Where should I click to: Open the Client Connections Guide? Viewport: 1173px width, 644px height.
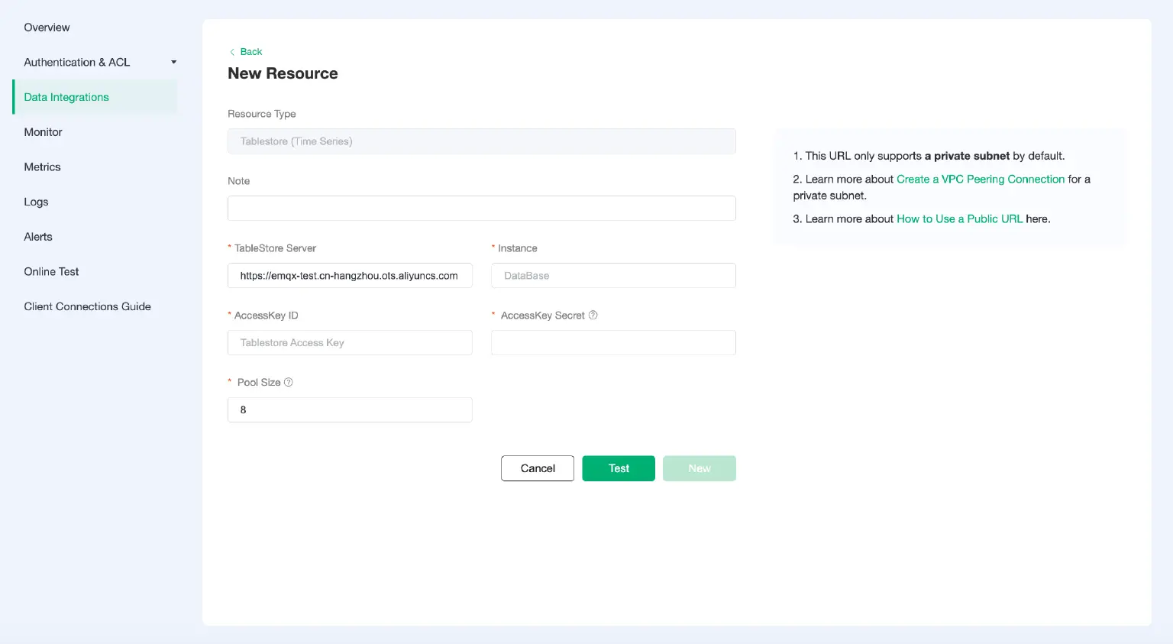click(x=87, y=306)
